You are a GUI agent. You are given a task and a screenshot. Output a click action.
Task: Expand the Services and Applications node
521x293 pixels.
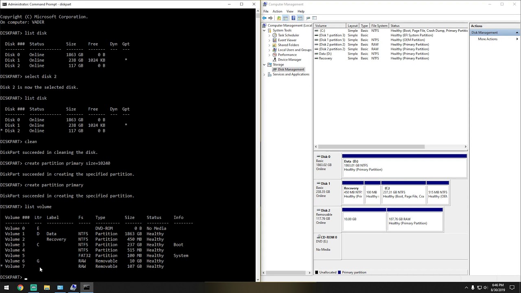264,74
